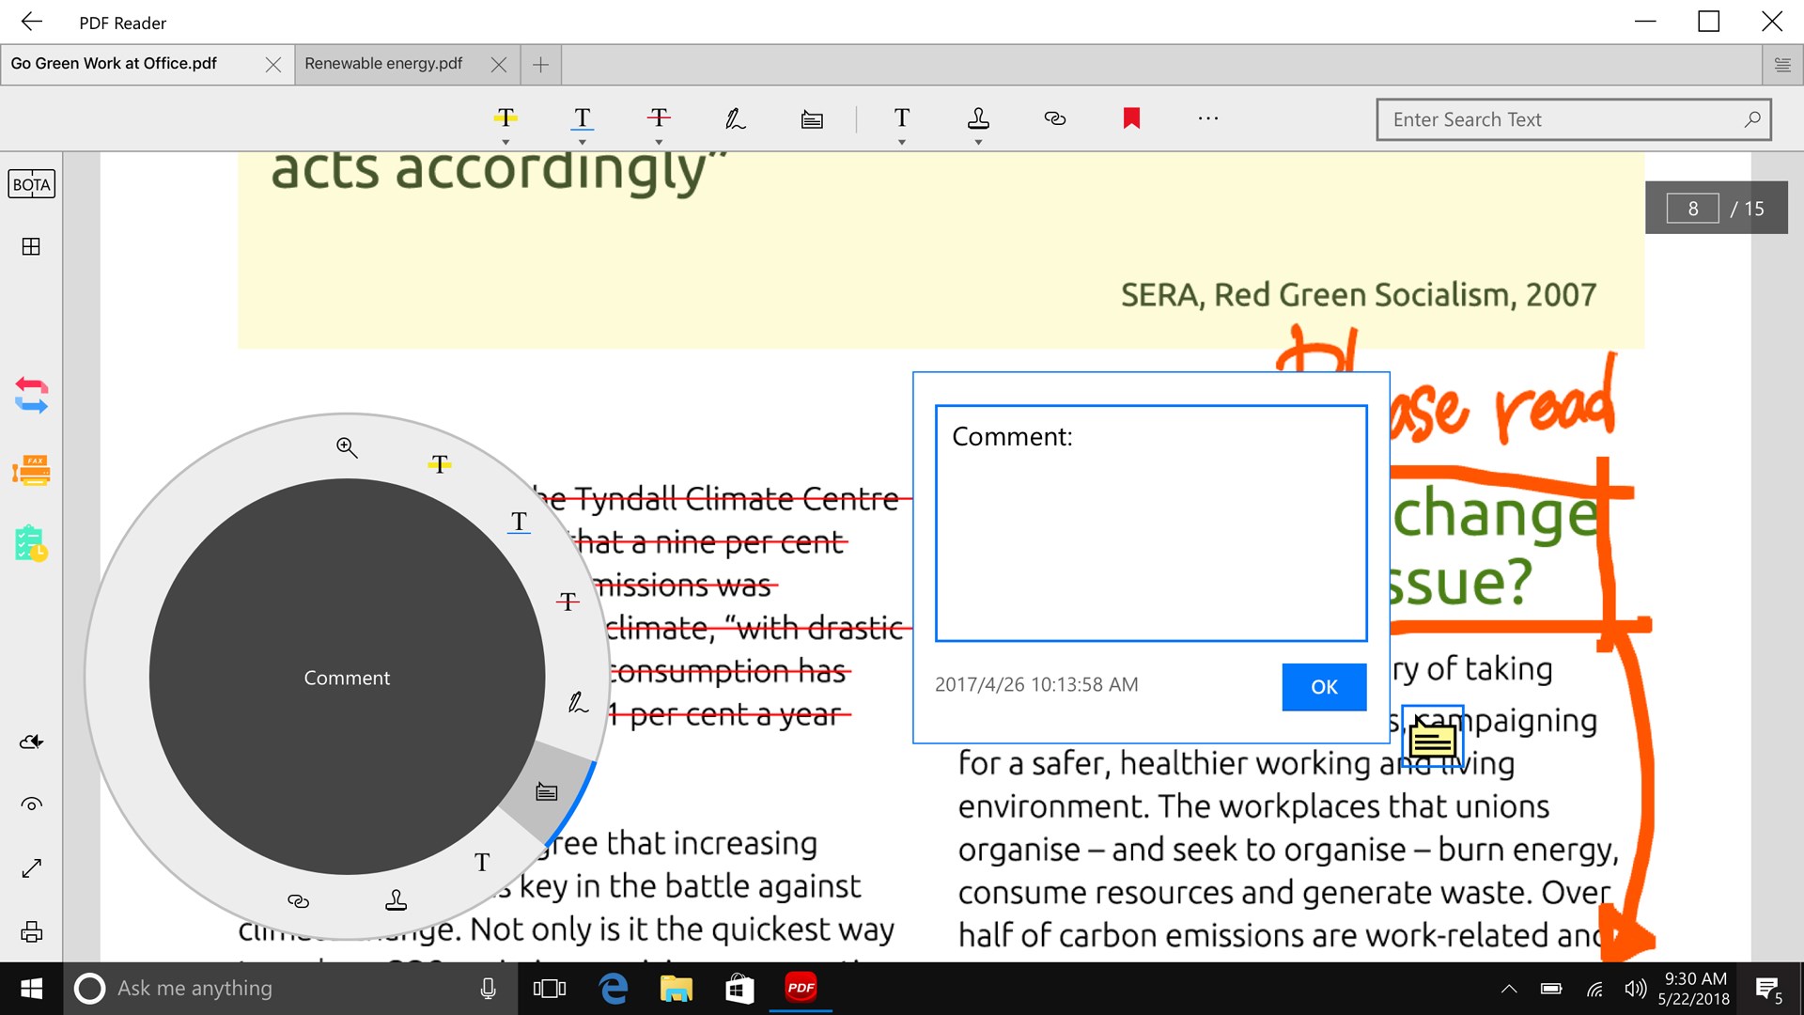Switch to Renewable energy.pdf tab
The height and width of the screenshot is (1015, 1804).
383,64
